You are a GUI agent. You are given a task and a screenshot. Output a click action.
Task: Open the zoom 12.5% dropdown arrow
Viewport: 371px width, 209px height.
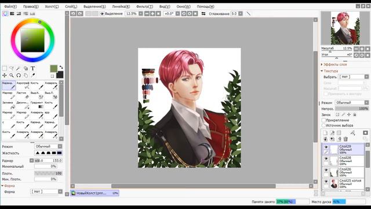point(140,13)
